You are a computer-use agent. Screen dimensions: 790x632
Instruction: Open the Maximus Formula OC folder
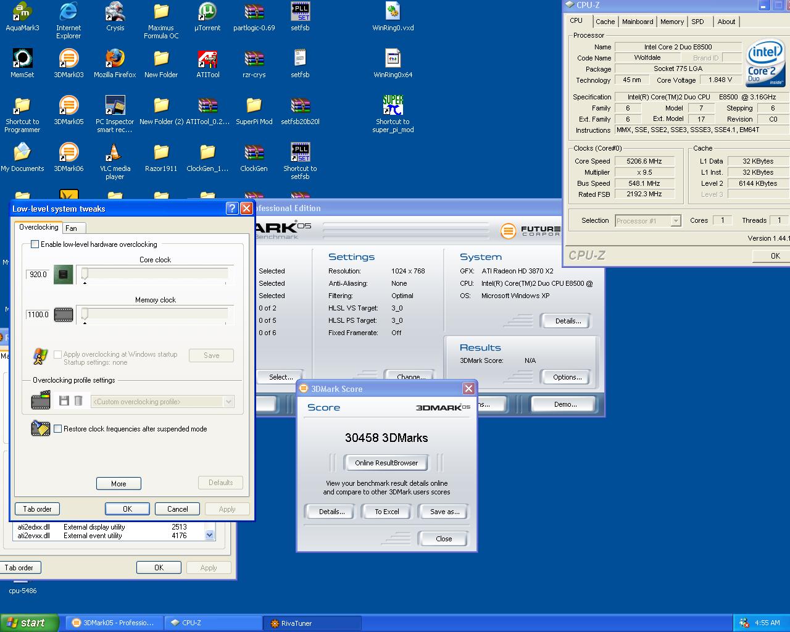pos(161,21)
